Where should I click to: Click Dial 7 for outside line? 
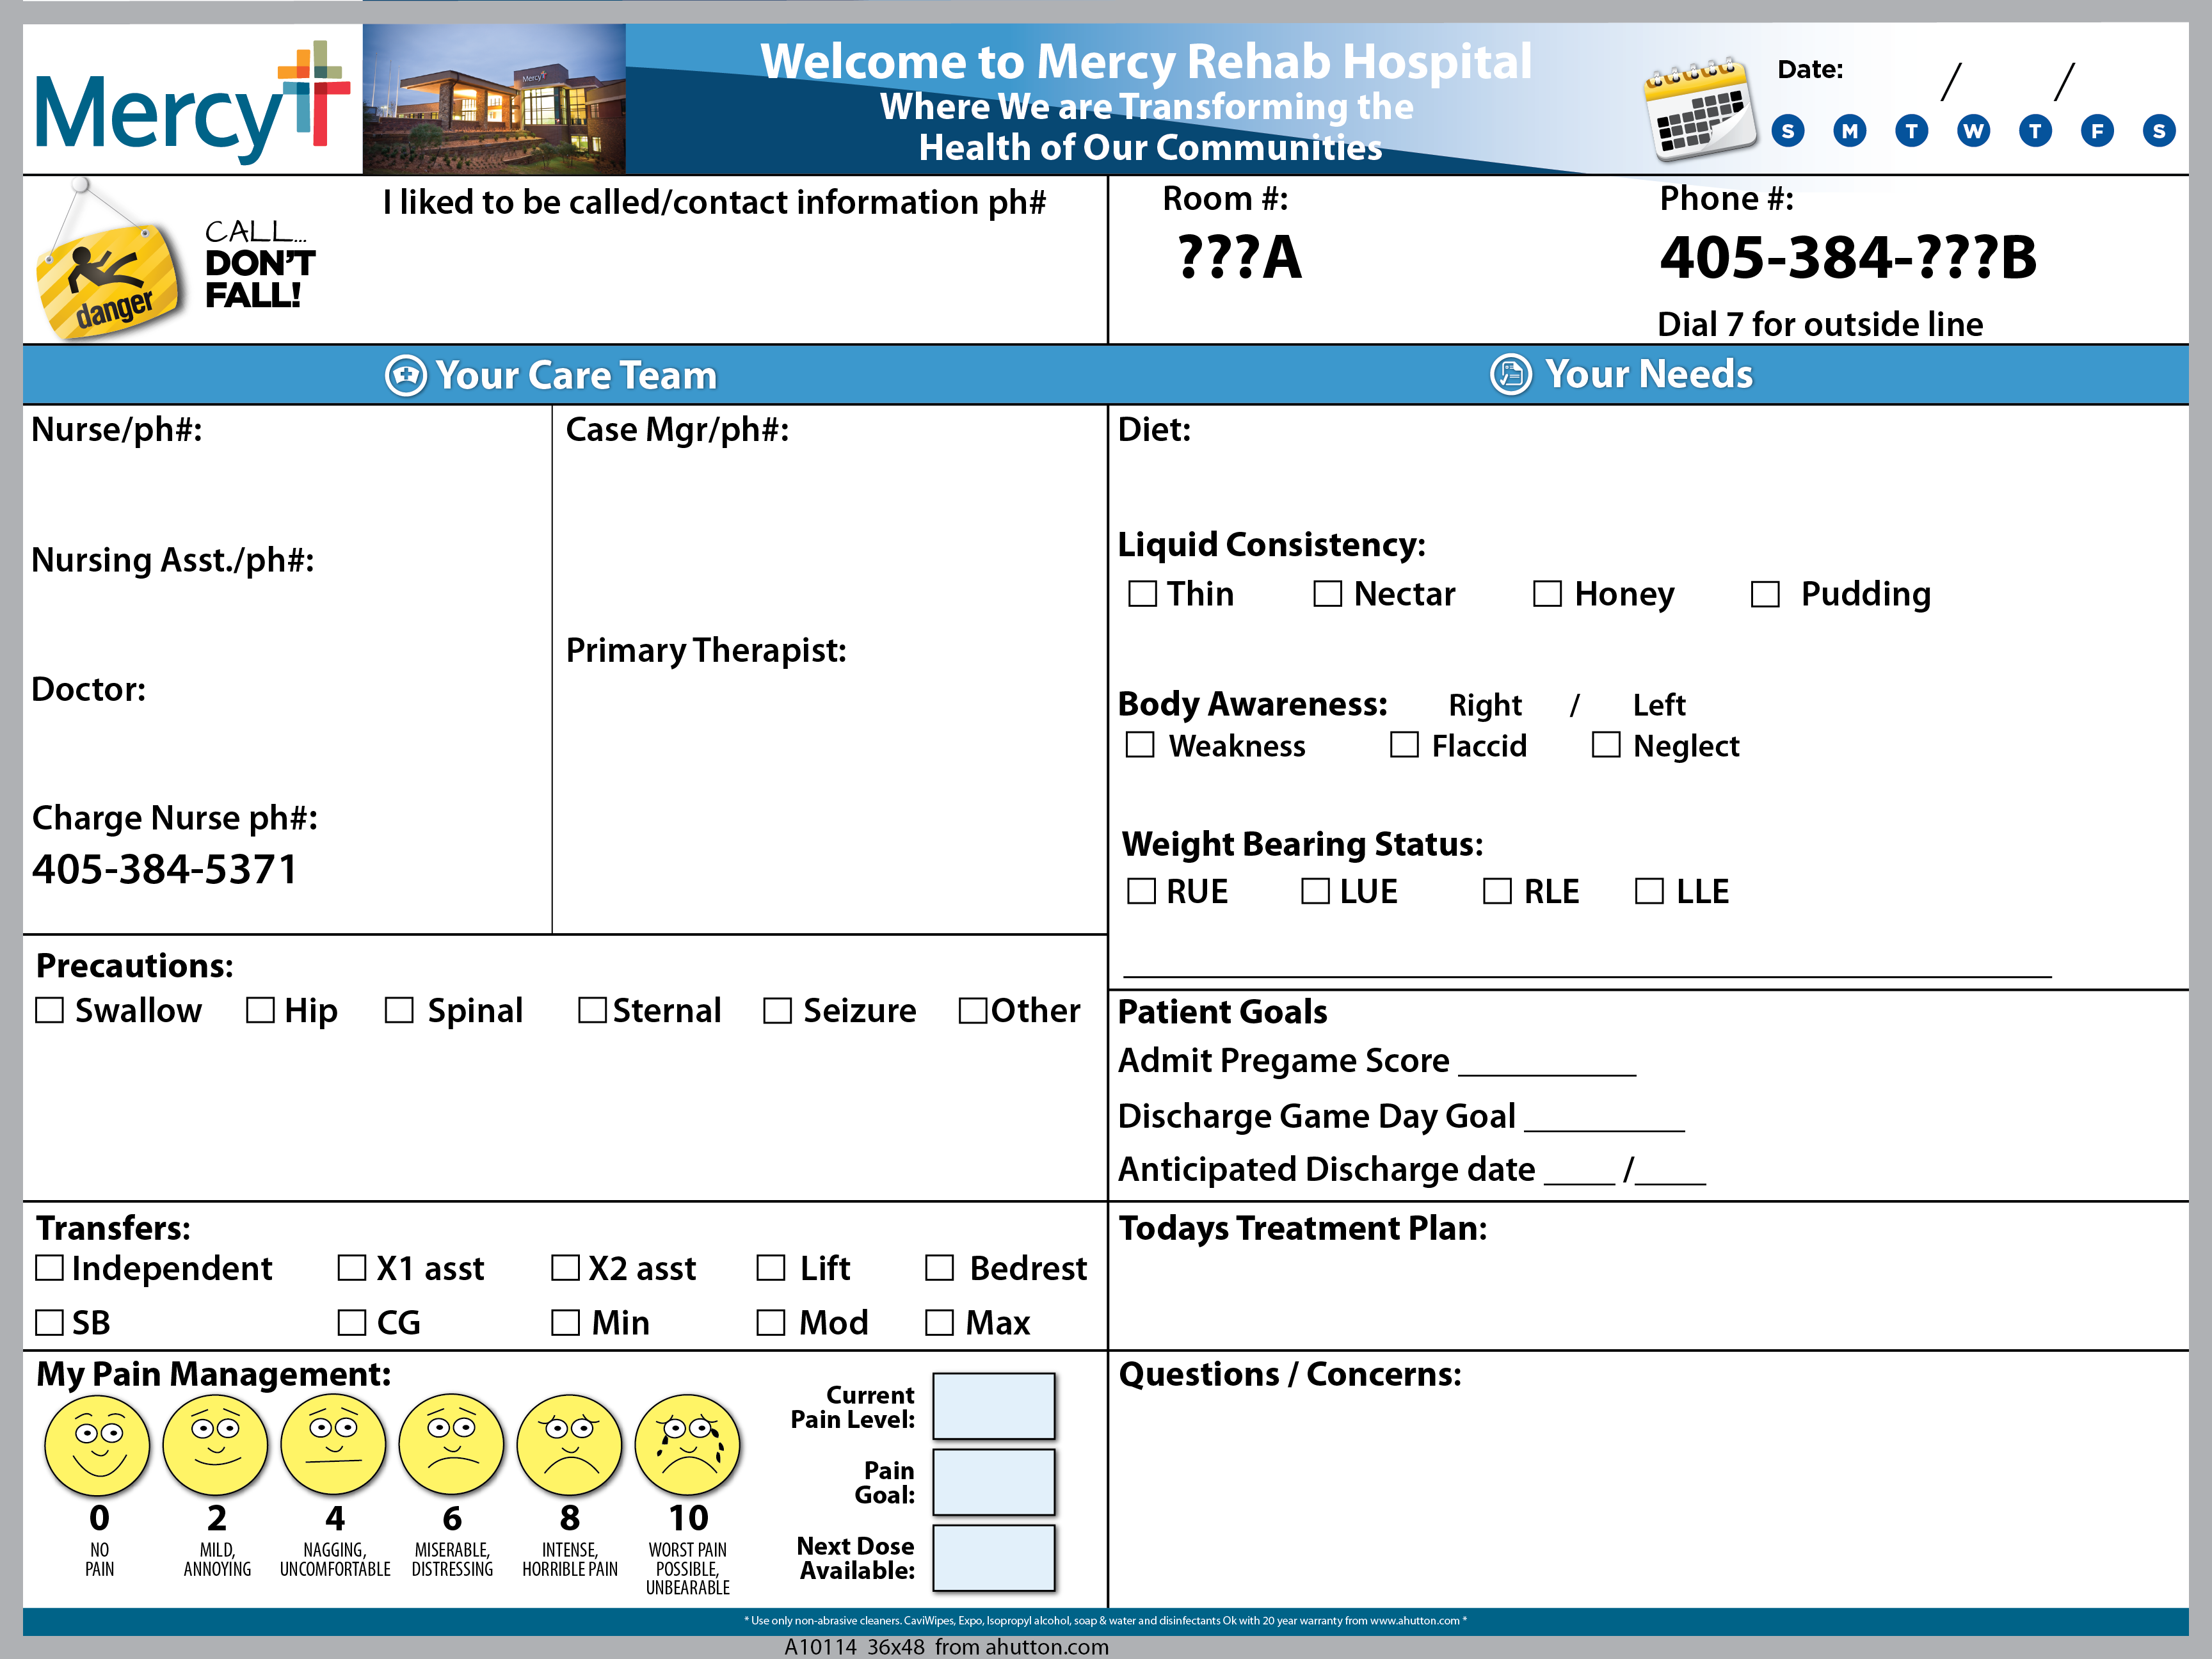(1820, 324)
